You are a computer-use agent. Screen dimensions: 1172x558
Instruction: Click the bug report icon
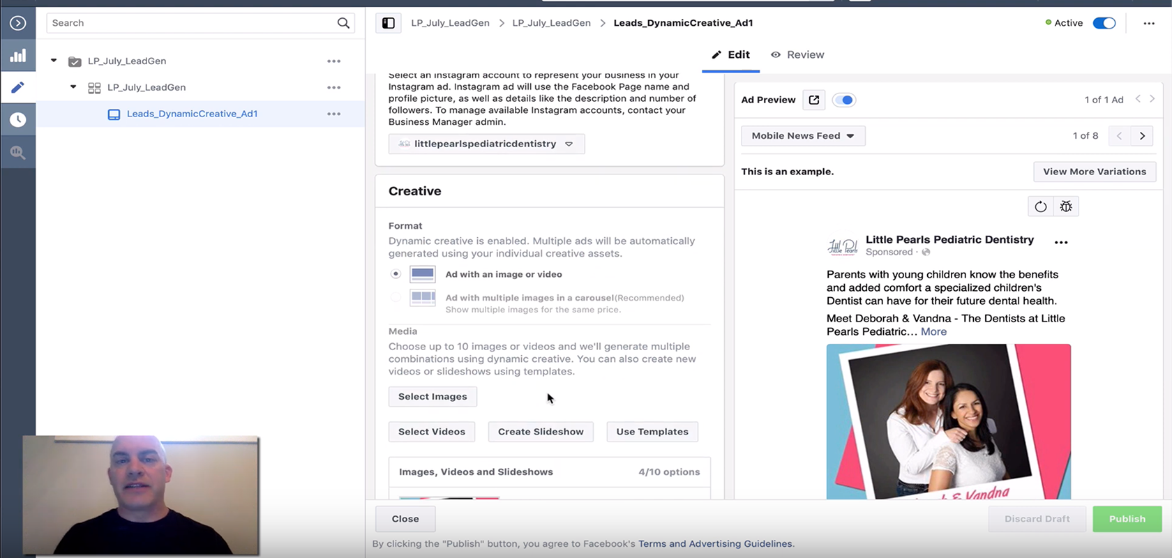point(1066,206)
